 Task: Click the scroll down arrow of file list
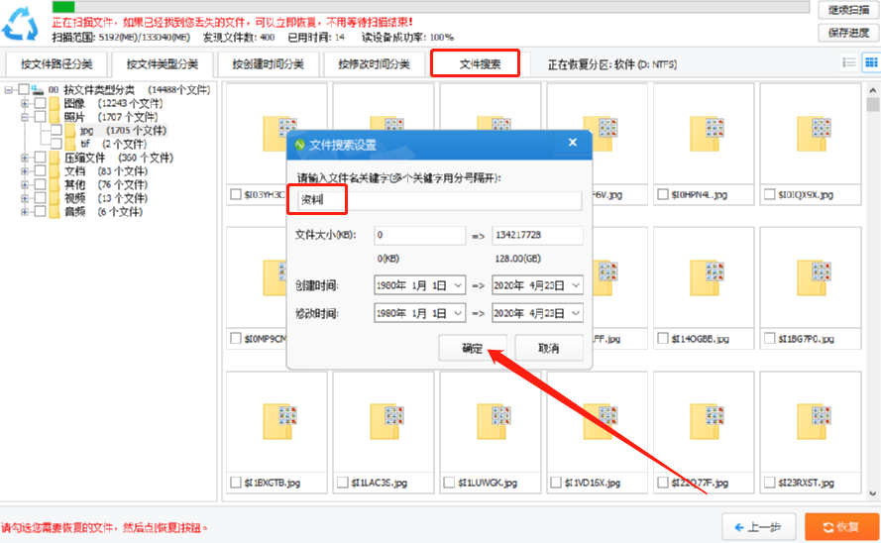coord(872,493)
